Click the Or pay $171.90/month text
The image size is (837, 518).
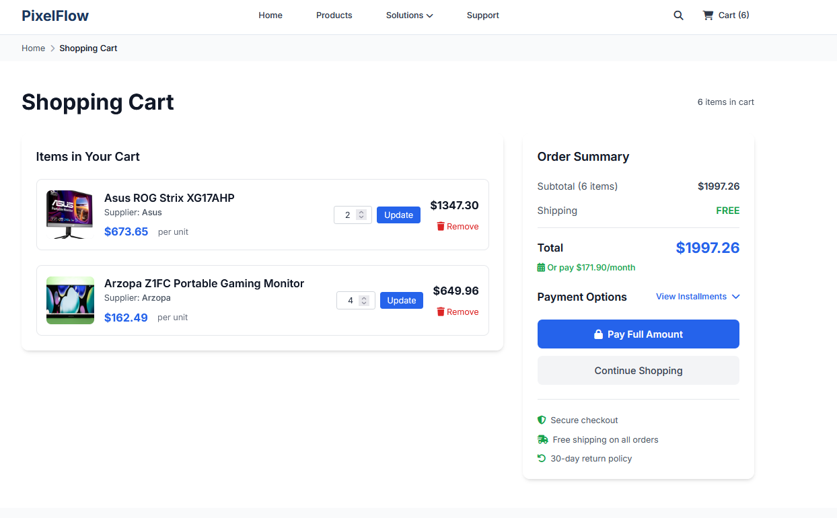coord(591,268)
